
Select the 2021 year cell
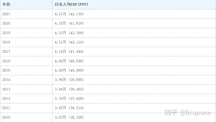pos(6,14)
